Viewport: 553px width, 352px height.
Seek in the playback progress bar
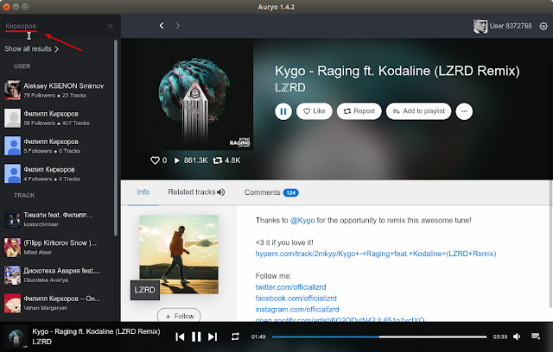379,336
